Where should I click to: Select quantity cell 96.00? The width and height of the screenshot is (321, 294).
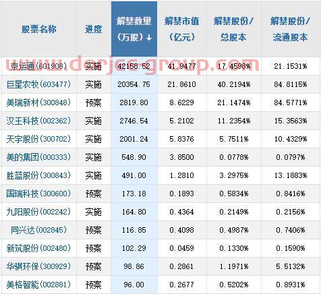pyautogui.click(x=134, y=285)
